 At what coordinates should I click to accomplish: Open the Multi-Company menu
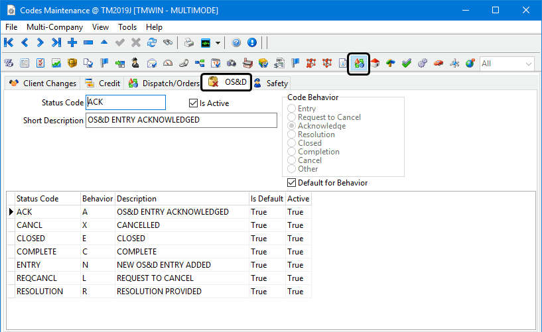[x=54, y=27]
